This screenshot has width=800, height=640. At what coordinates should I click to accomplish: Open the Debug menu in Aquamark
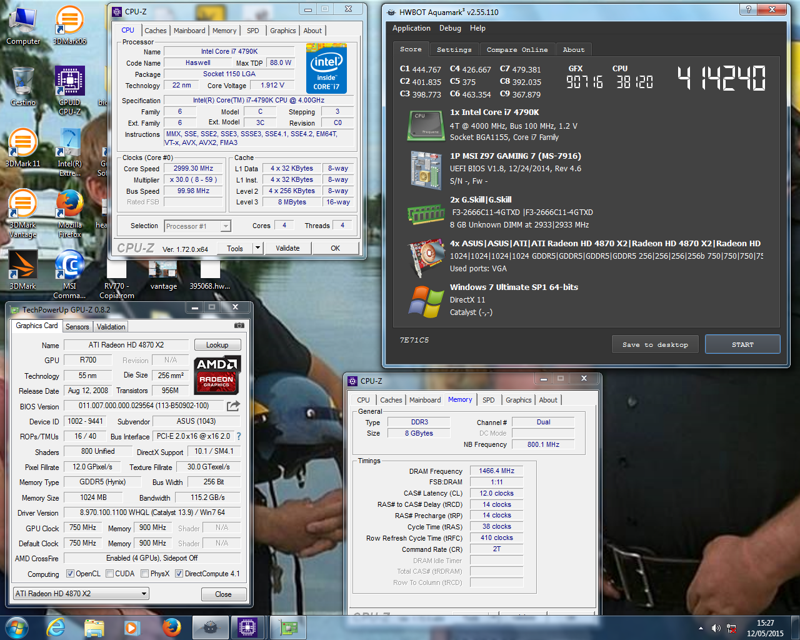(x=450, y=28)
